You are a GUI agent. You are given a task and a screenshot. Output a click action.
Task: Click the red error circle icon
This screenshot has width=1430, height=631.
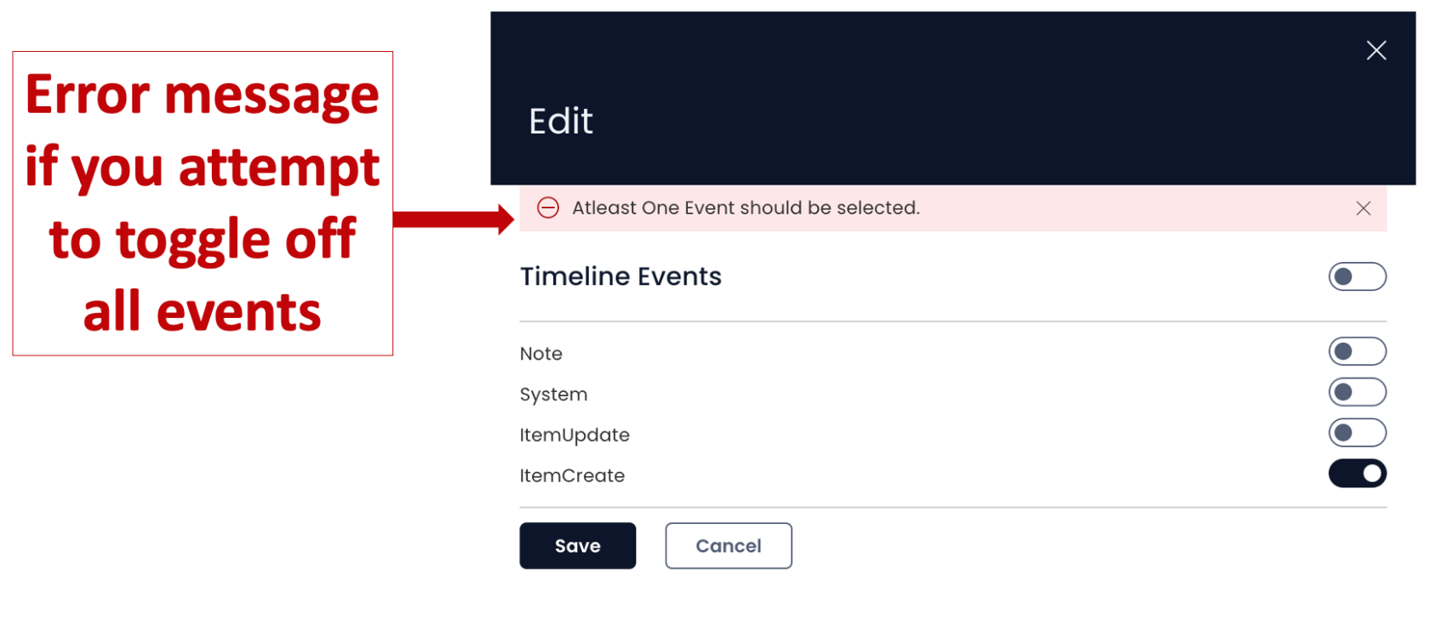pyautogui.click(x=548, y=207)
